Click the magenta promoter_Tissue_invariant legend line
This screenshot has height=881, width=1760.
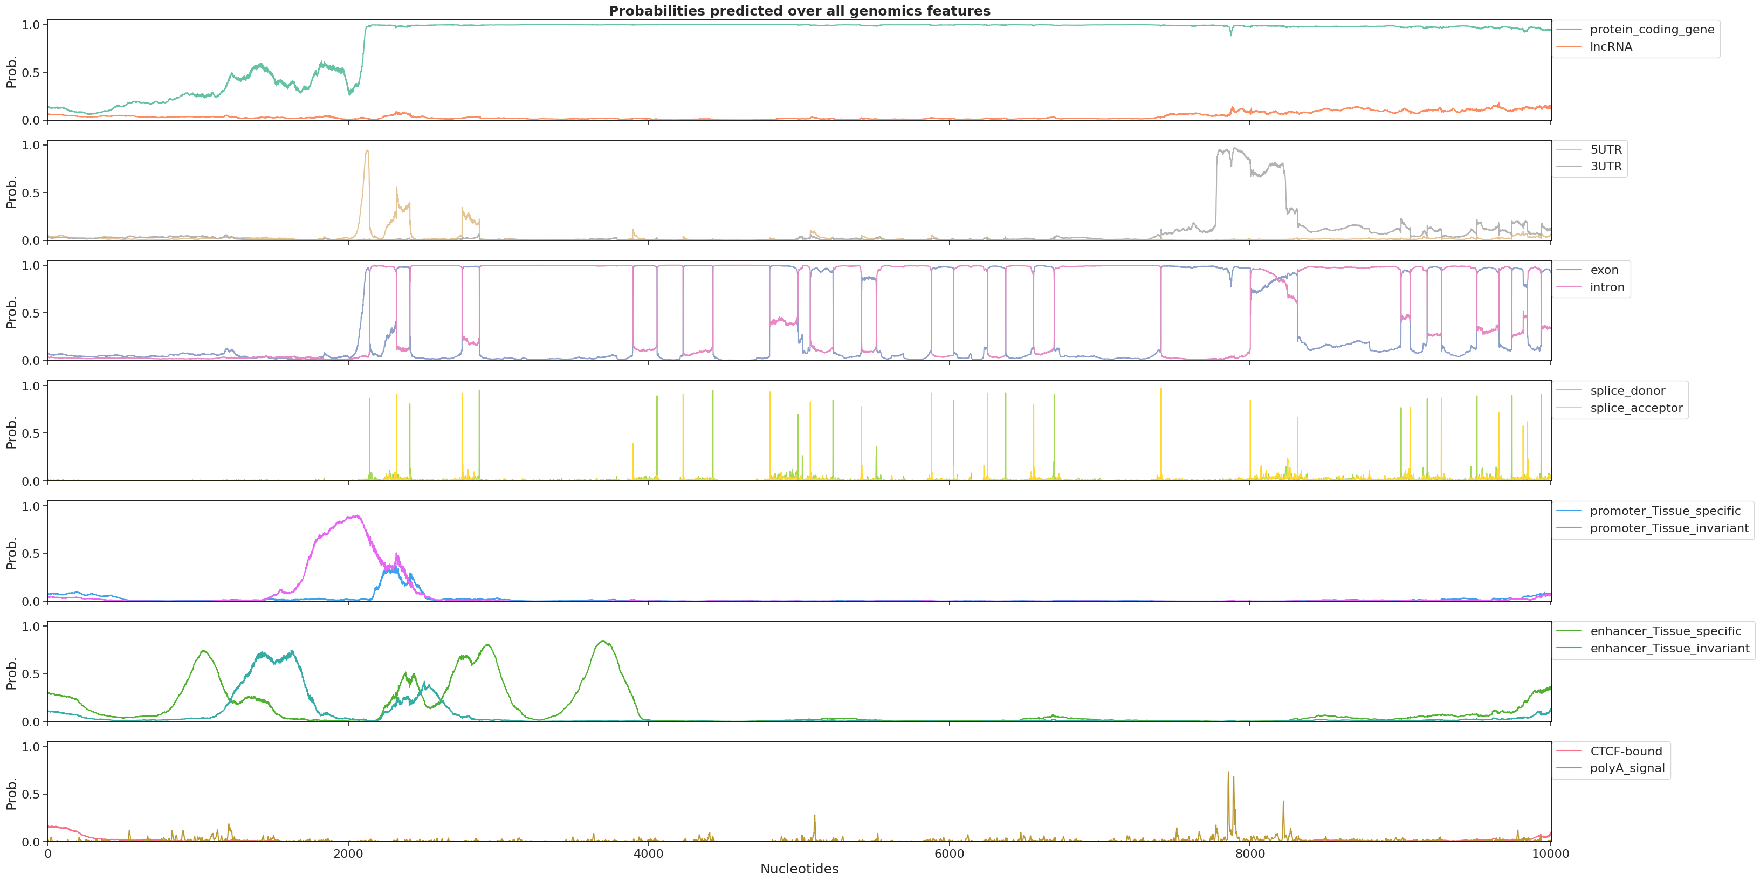click(x=1569, y=528)
